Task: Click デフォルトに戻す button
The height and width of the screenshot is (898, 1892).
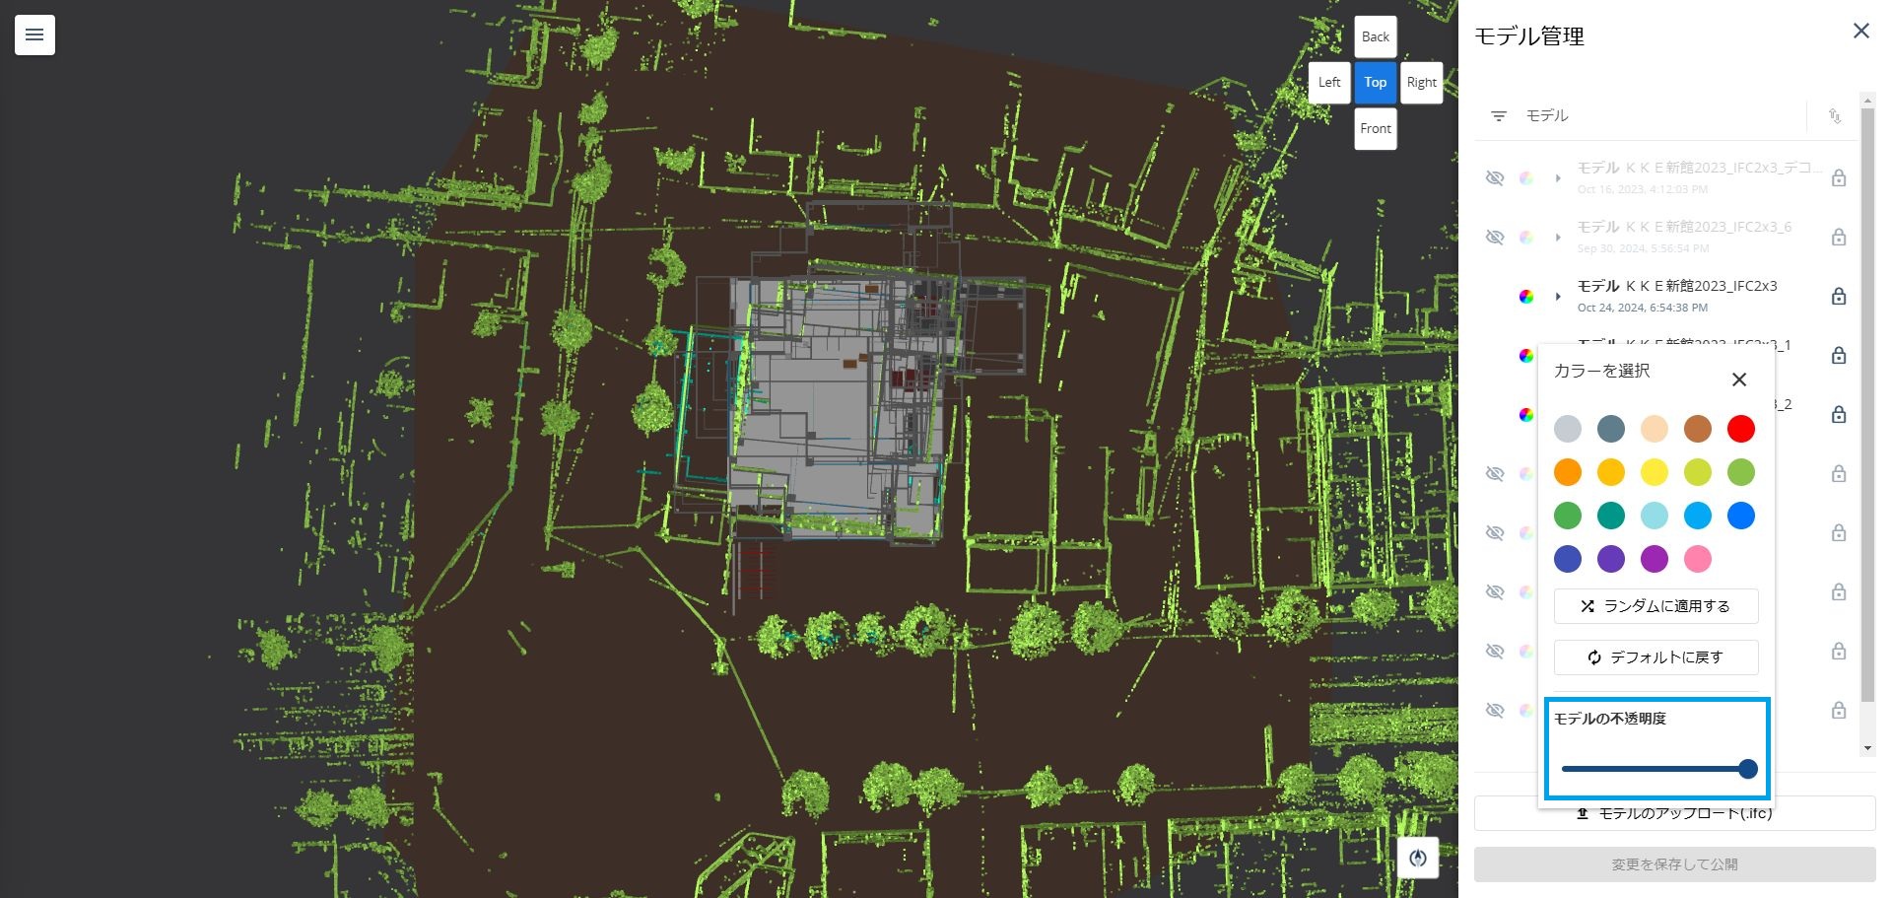Action: 1656,657
